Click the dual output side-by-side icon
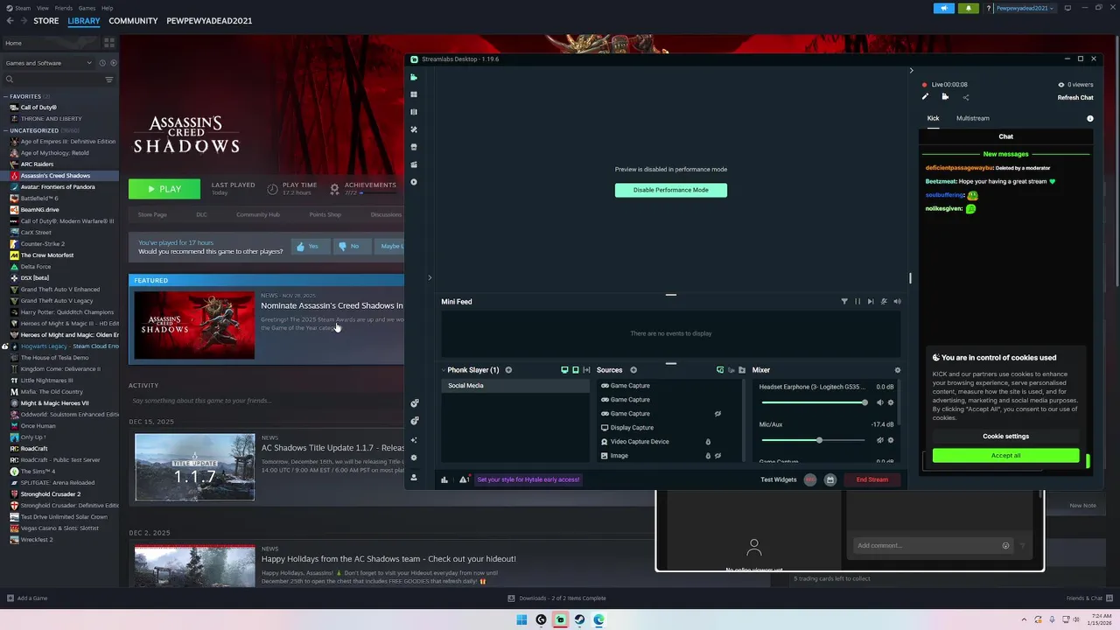Screen dimensions: 1120x630 coord(586,370)
